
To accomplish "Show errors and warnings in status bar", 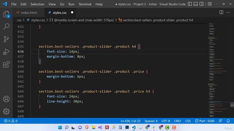I will [x=11, y=121].
